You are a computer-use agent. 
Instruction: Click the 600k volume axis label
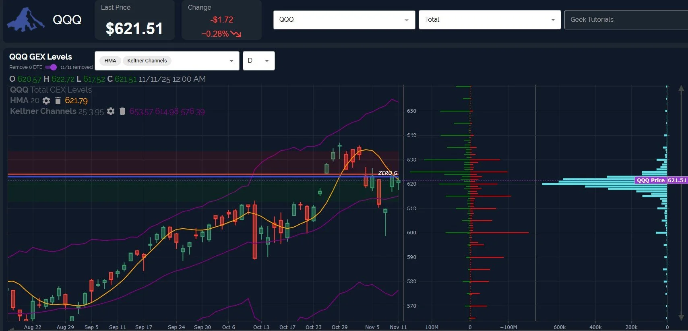560,327
